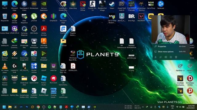
Task: Select the BPI Reference.txt file
Action: (122, 43)
